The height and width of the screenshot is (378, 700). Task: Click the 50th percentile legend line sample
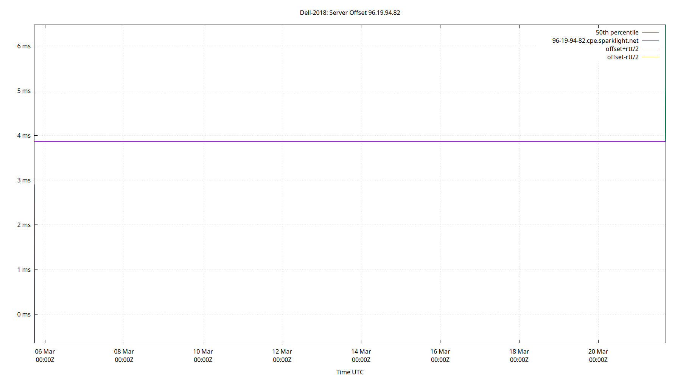coord(650,33)
